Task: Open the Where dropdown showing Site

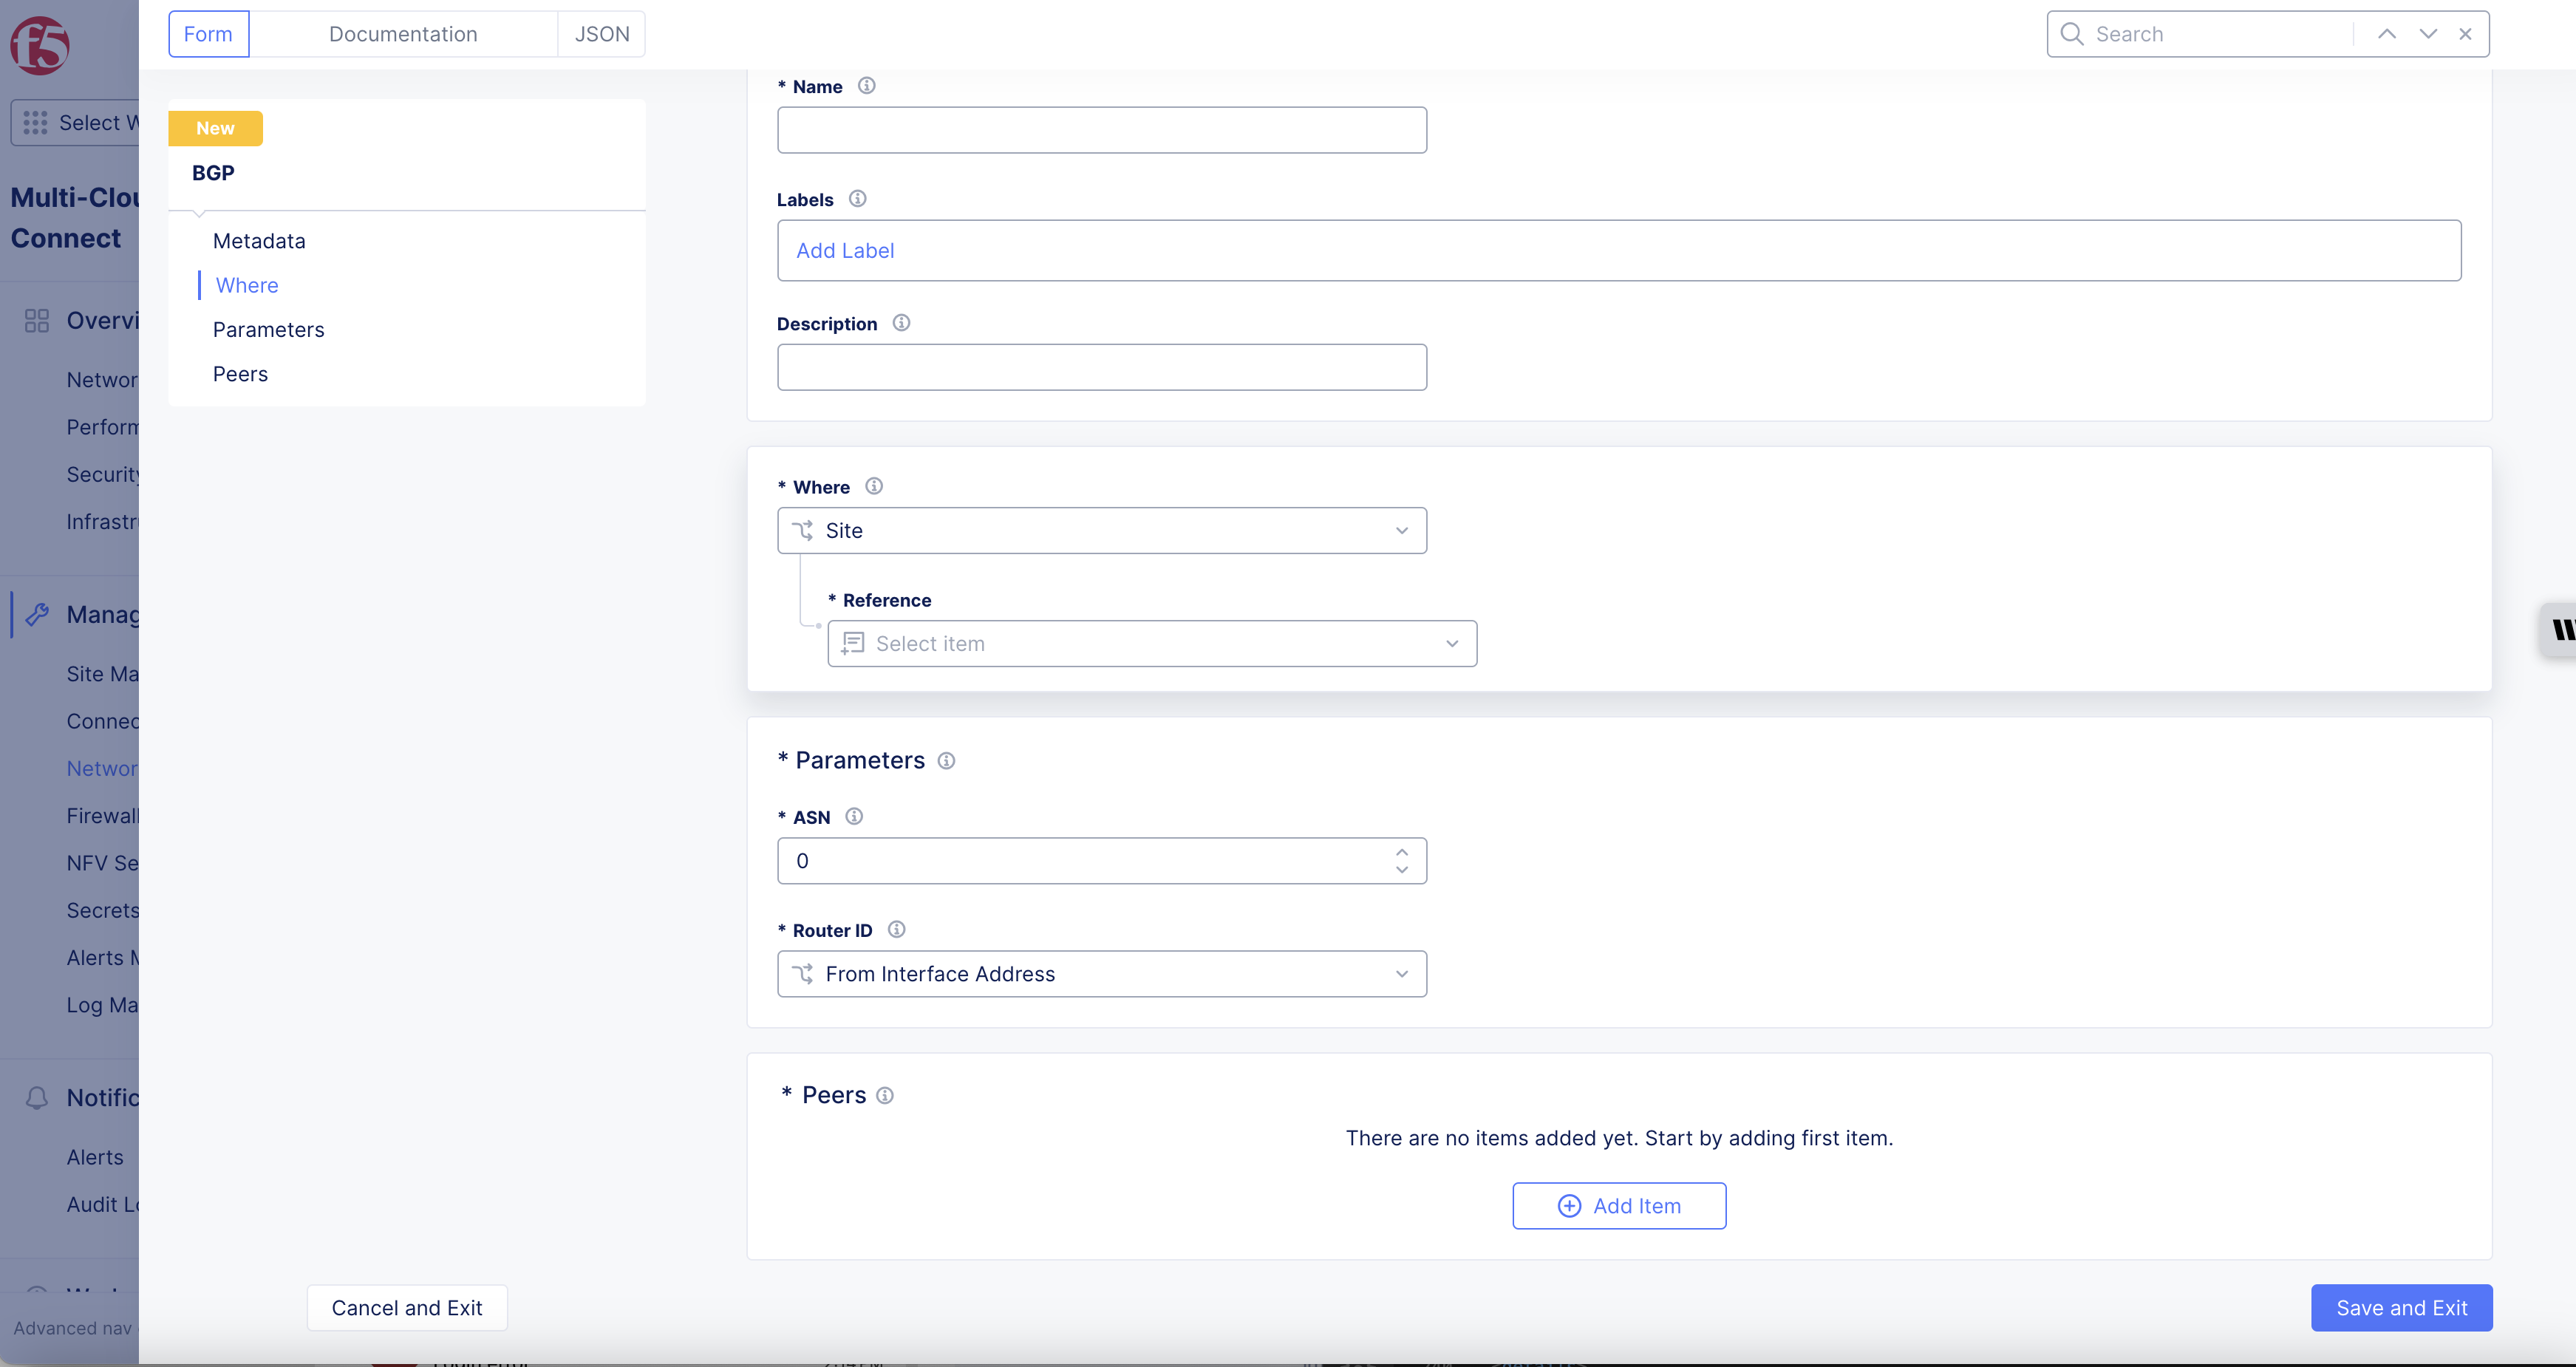Action: [1101, 531]
